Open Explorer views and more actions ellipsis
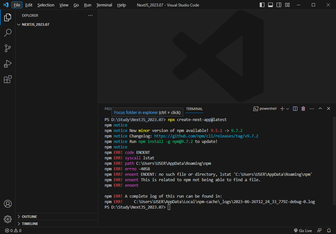336x234 pixels. [x=90, y=15]
